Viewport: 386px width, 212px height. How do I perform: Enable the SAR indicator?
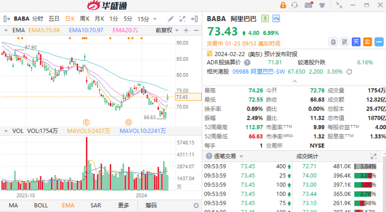(x=96, y=206)
